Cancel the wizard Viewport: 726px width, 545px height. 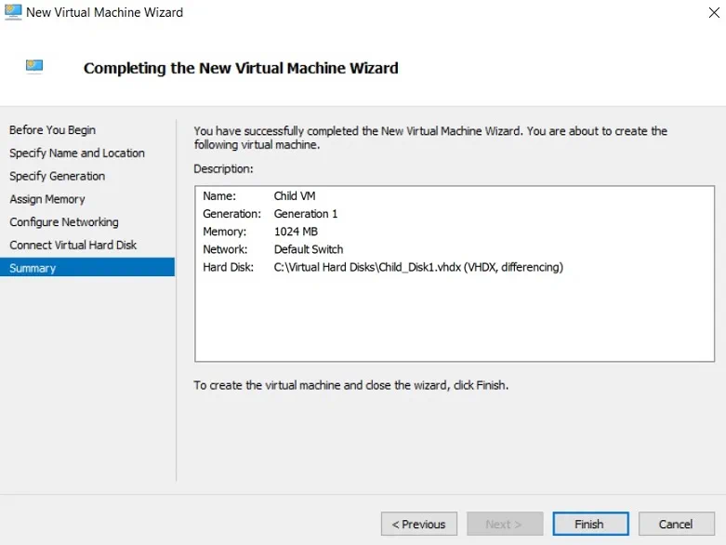pos(676,524)
